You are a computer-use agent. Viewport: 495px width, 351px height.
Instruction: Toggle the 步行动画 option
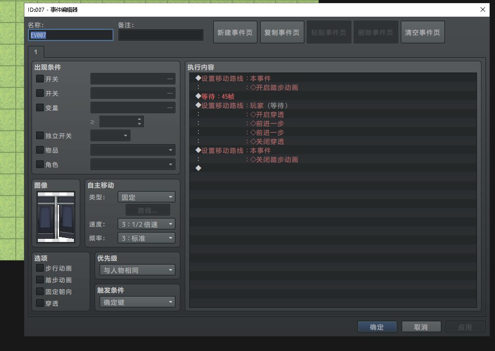click(x=40, y=268)
